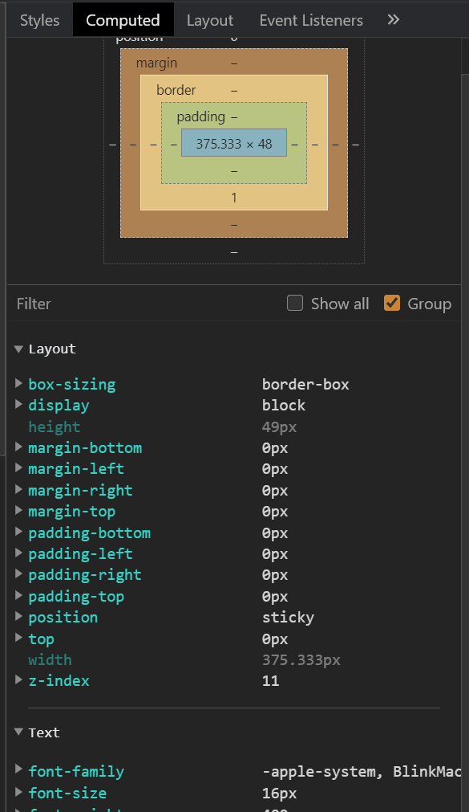Viewport: 469px width, 812px height.
Task: Show more tabs via double chevron
Action: [x=394, y=20]
